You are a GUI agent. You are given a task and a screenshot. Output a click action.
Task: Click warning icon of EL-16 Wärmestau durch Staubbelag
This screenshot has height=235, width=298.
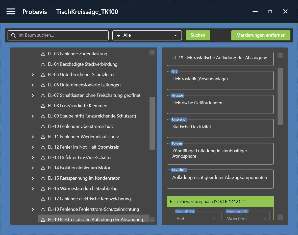[x=43, y=189]
